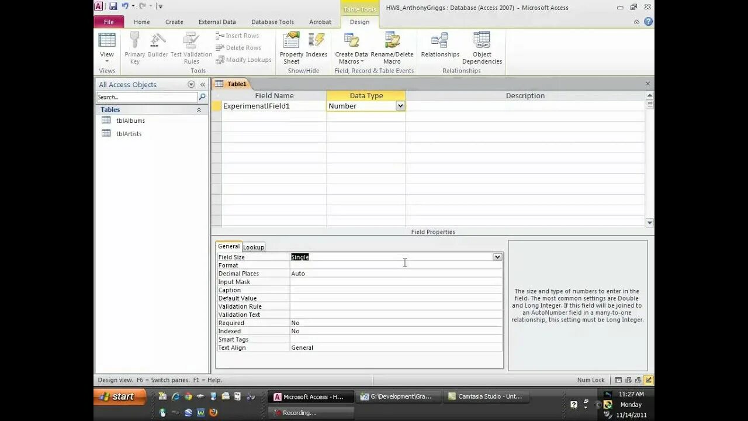Click the Redo icon in quick access toolbar

click(142, 6)
